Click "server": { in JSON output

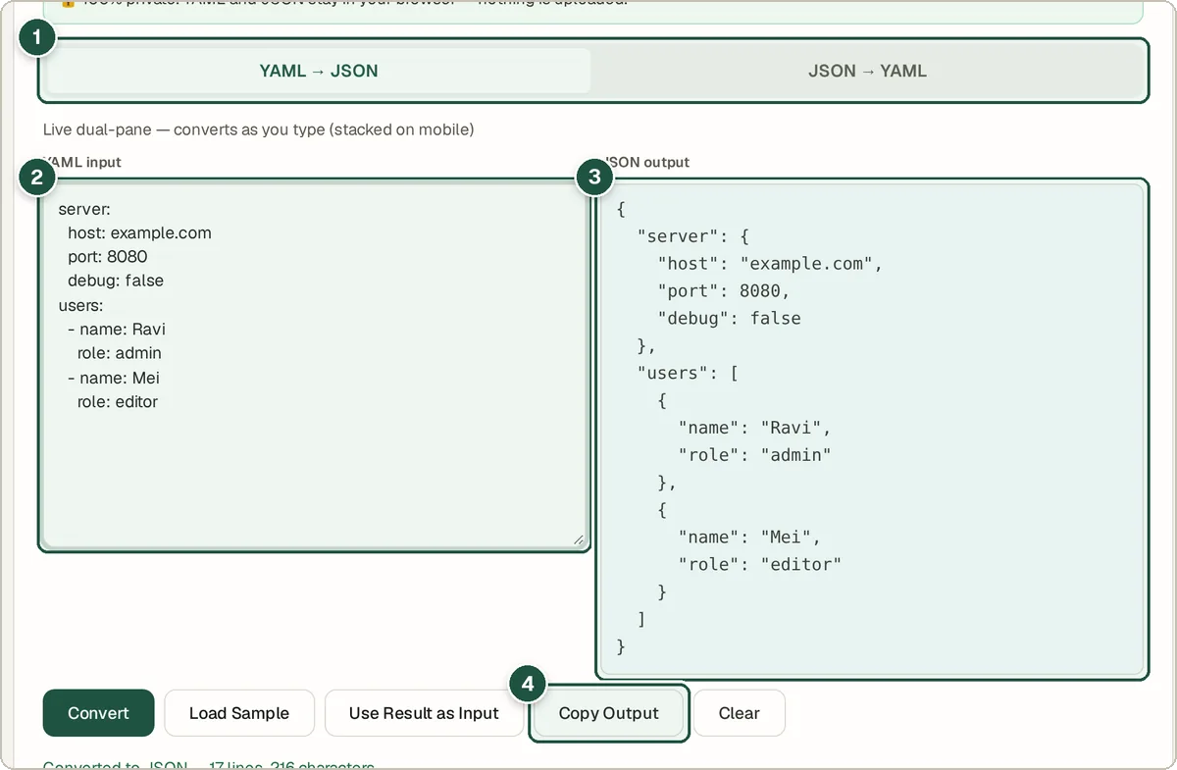pos(693,236)
